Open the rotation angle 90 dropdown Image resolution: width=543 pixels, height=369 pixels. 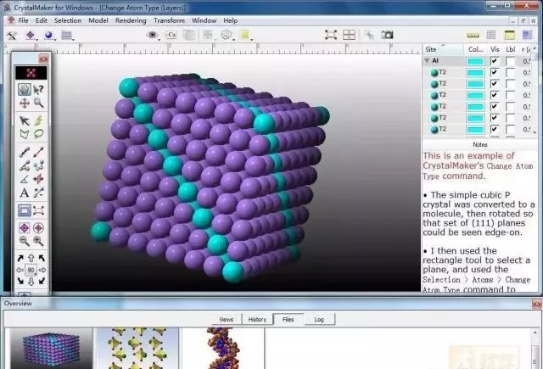coord(31,270)
